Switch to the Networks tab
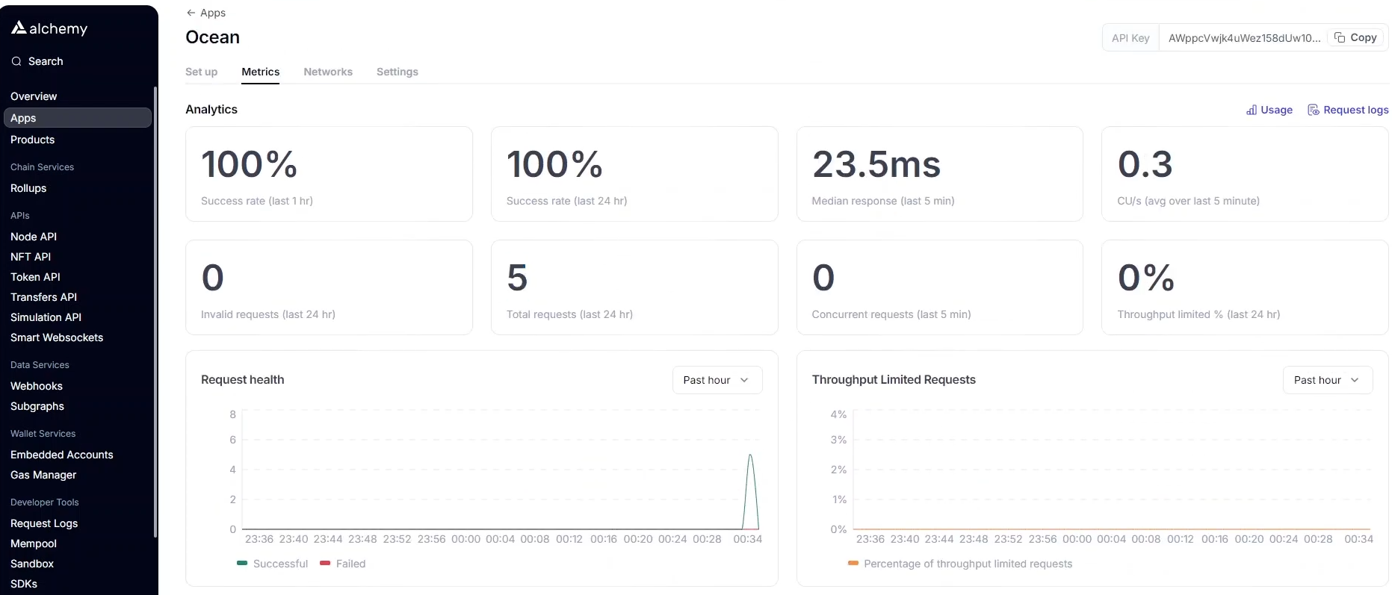Image resolution: width=1392 pixels, height=595 pixels. click(328, 72)
